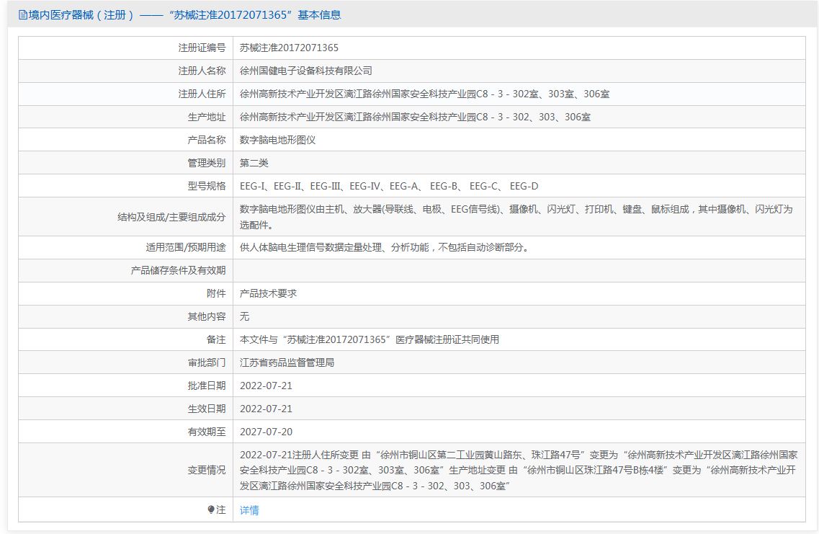
Task: Select the 注册人住所 address ending 306室
Action: click(x=425, y=94)
